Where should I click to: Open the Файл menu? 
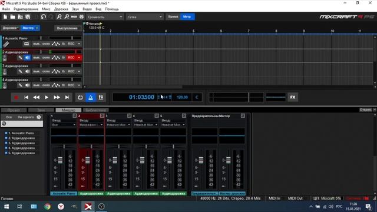point(6,9)
